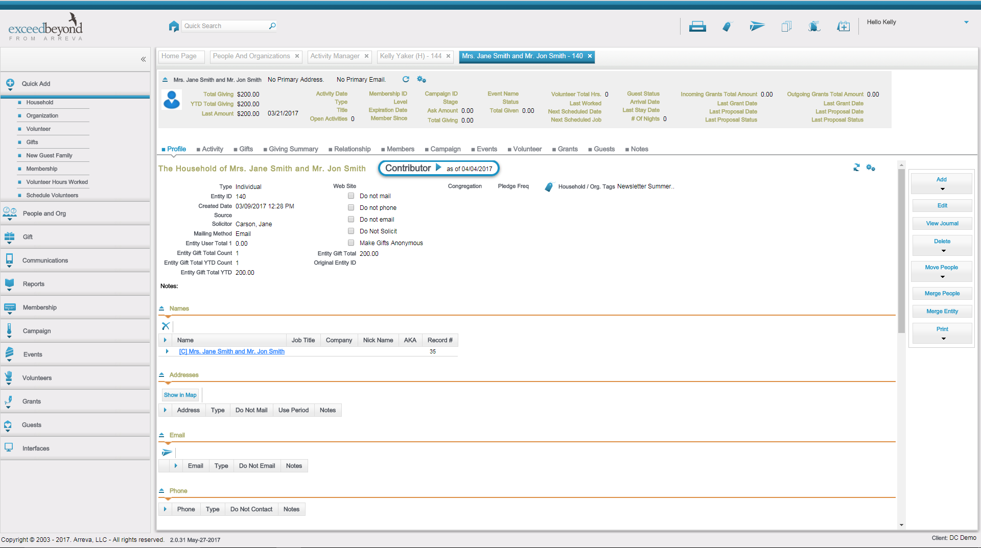Click the refresh icon in the header summary
The width and height of the screenshot is (981, 548).
pyautogui.click(x=406, y=79)
